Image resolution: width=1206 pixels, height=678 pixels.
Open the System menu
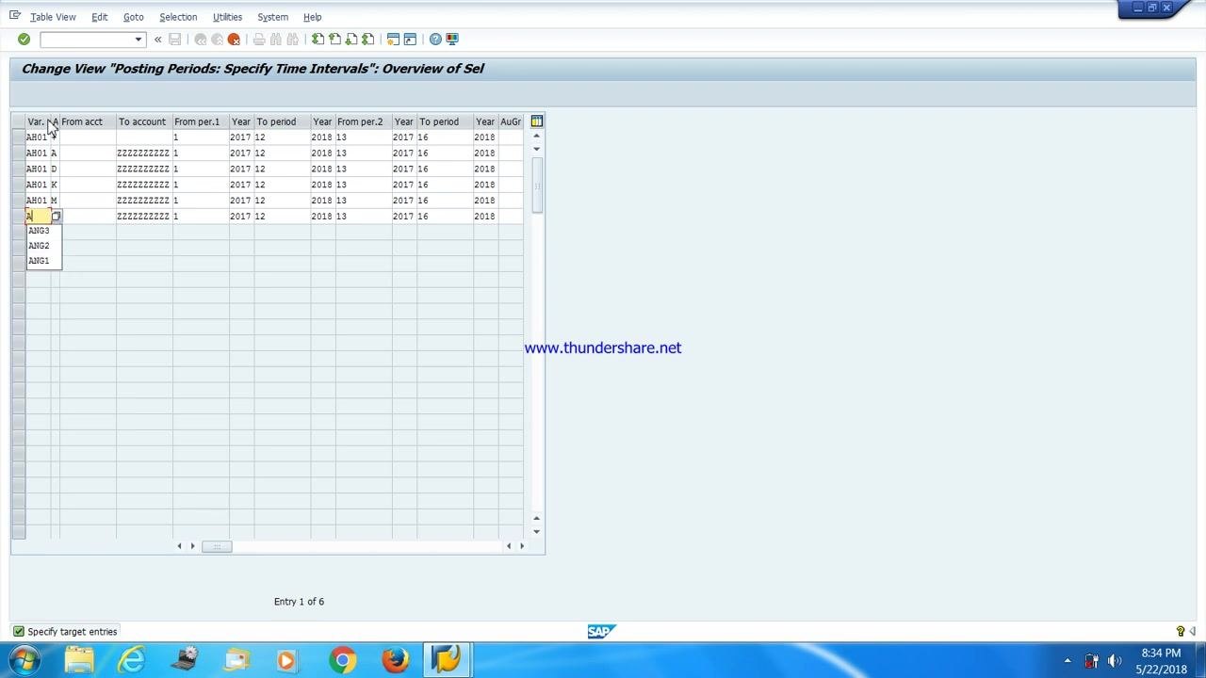(272, 17)
